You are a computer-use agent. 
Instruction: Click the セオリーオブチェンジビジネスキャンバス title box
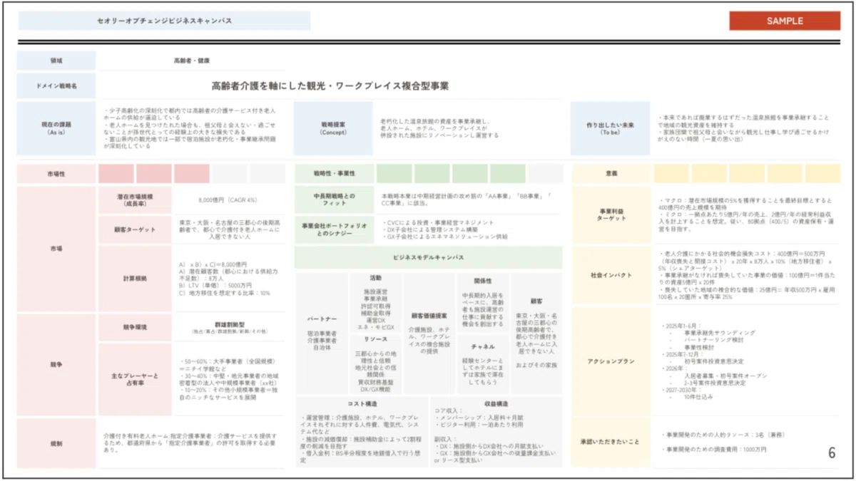[164, 21]
